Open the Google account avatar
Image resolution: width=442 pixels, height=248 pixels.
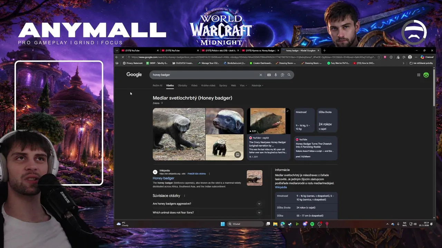pyautogui.click(x=426, y=75)
